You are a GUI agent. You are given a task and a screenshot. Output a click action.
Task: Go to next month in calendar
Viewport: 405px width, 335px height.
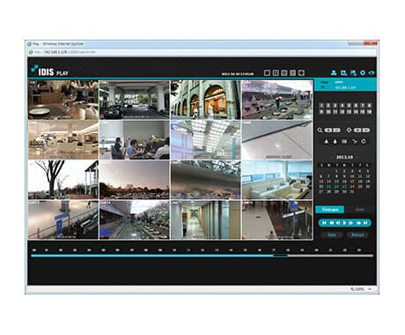[x=357, y=157]
